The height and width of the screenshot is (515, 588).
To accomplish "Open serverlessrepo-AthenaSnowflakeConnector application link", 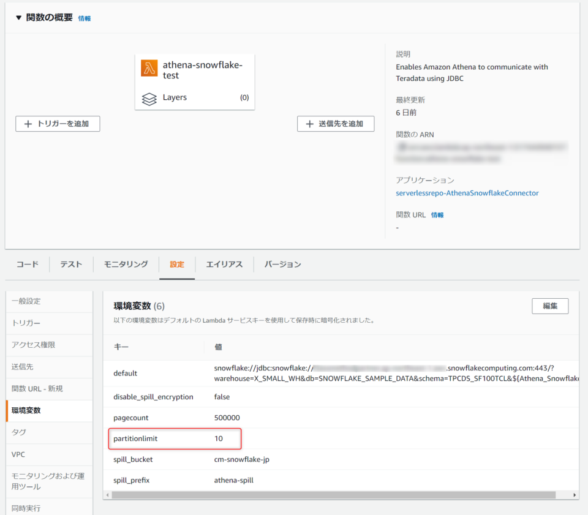I will coord(467,193).
